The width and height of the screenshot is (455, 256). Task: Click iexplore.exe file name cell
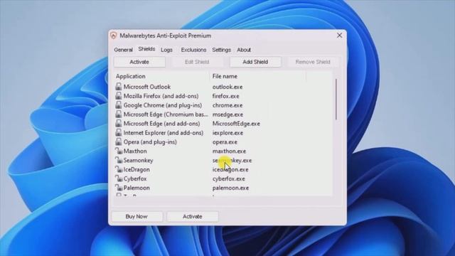227,133
